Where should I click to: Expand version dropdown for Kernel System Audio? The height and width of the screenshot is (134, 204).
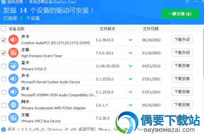(130, 79)
